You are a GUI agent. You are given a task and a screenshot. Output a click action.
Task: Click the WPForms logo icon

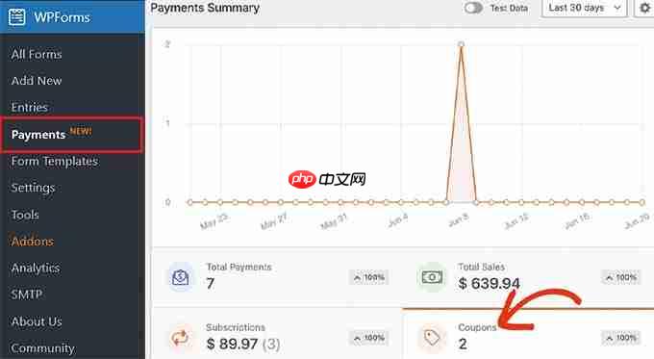(x=16, y=17)
